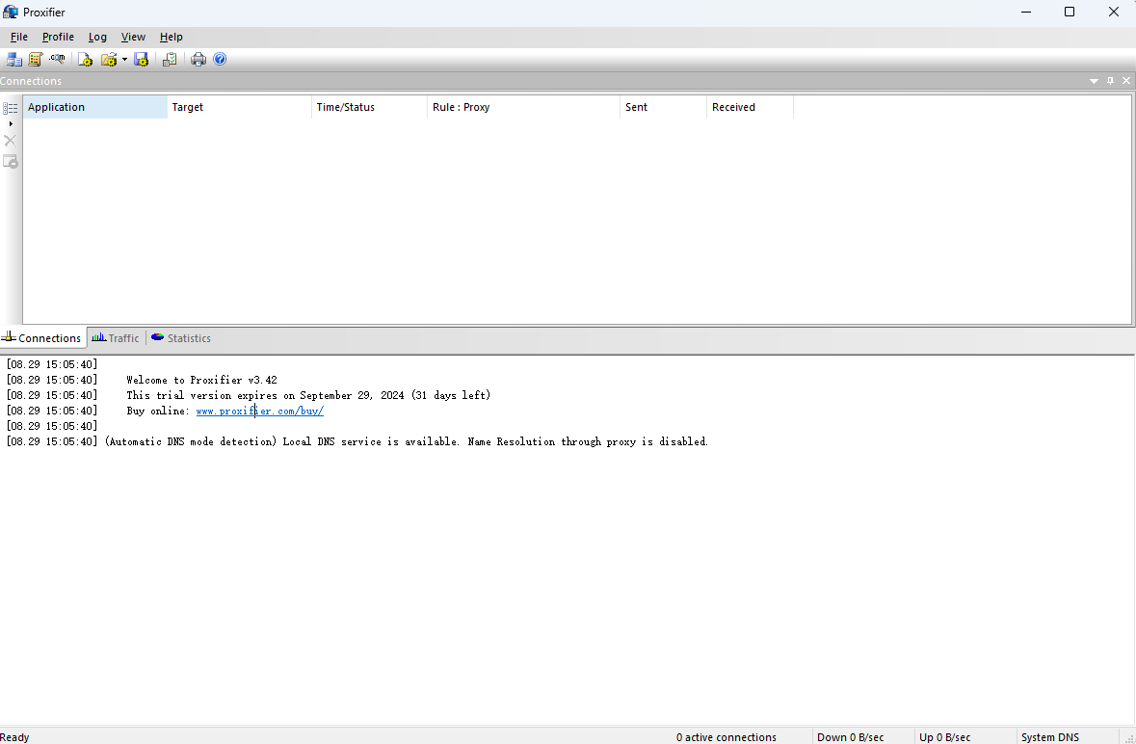Viewport: 1136px width, 744px height.
Task: Click the grey X close-connection icon
Action: tap(11, 141)
